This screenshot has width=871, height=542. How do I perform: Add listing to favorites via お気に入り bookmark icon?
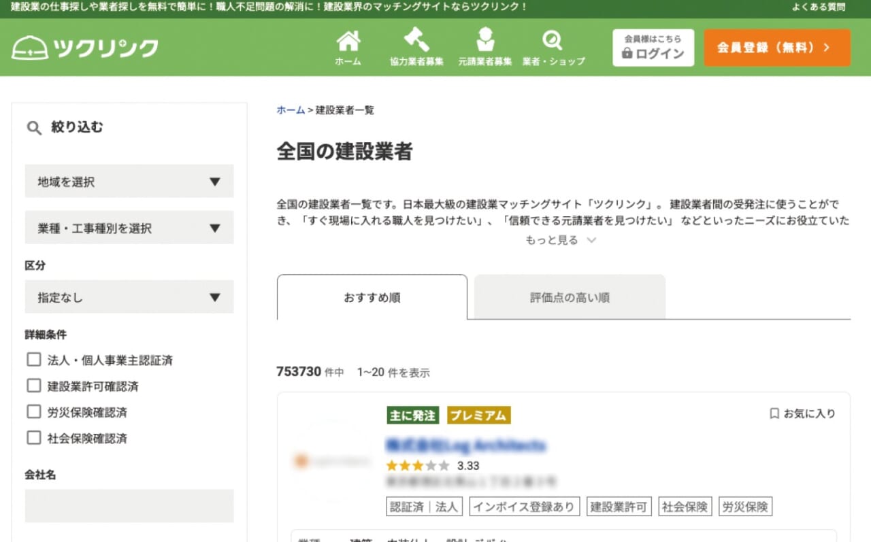[x=774, y=413]
